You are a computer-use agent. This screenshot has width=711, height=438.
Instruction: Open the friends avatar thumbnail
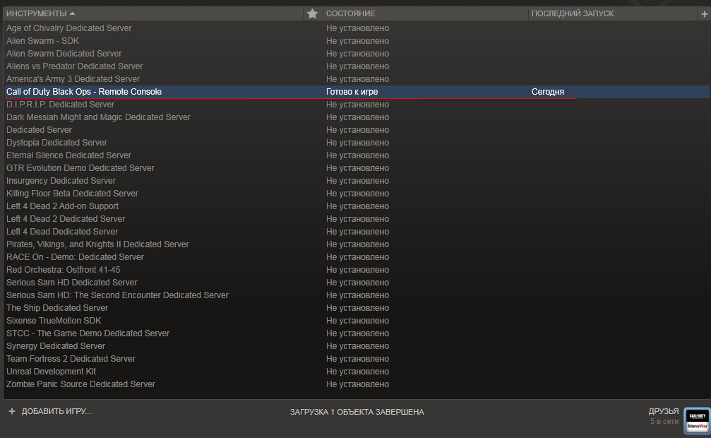[x=697, y=420]
